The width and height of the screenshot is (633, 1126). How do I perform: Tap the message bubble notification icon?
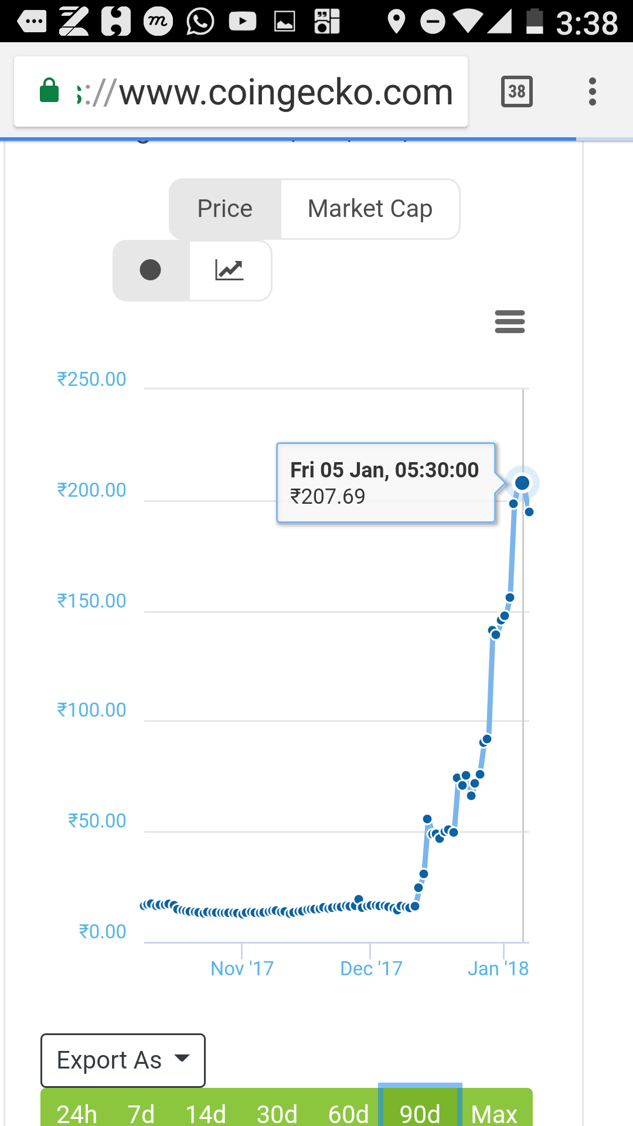pos(32,22)
